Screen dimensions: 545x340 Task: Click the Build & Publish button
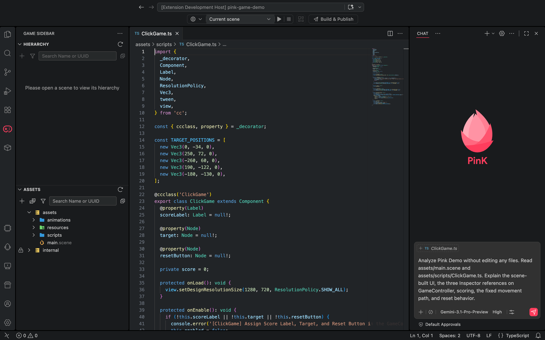point(333,19)
